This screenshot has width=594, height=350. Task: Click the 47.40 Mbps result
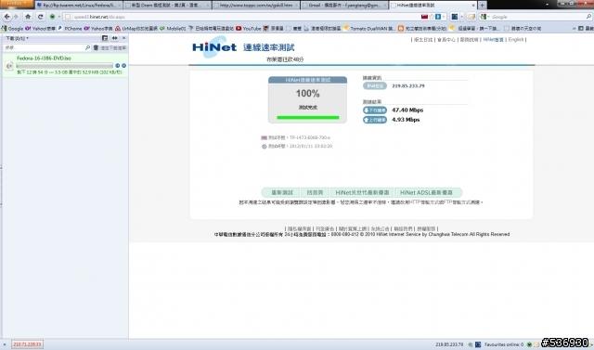point(407,110)
